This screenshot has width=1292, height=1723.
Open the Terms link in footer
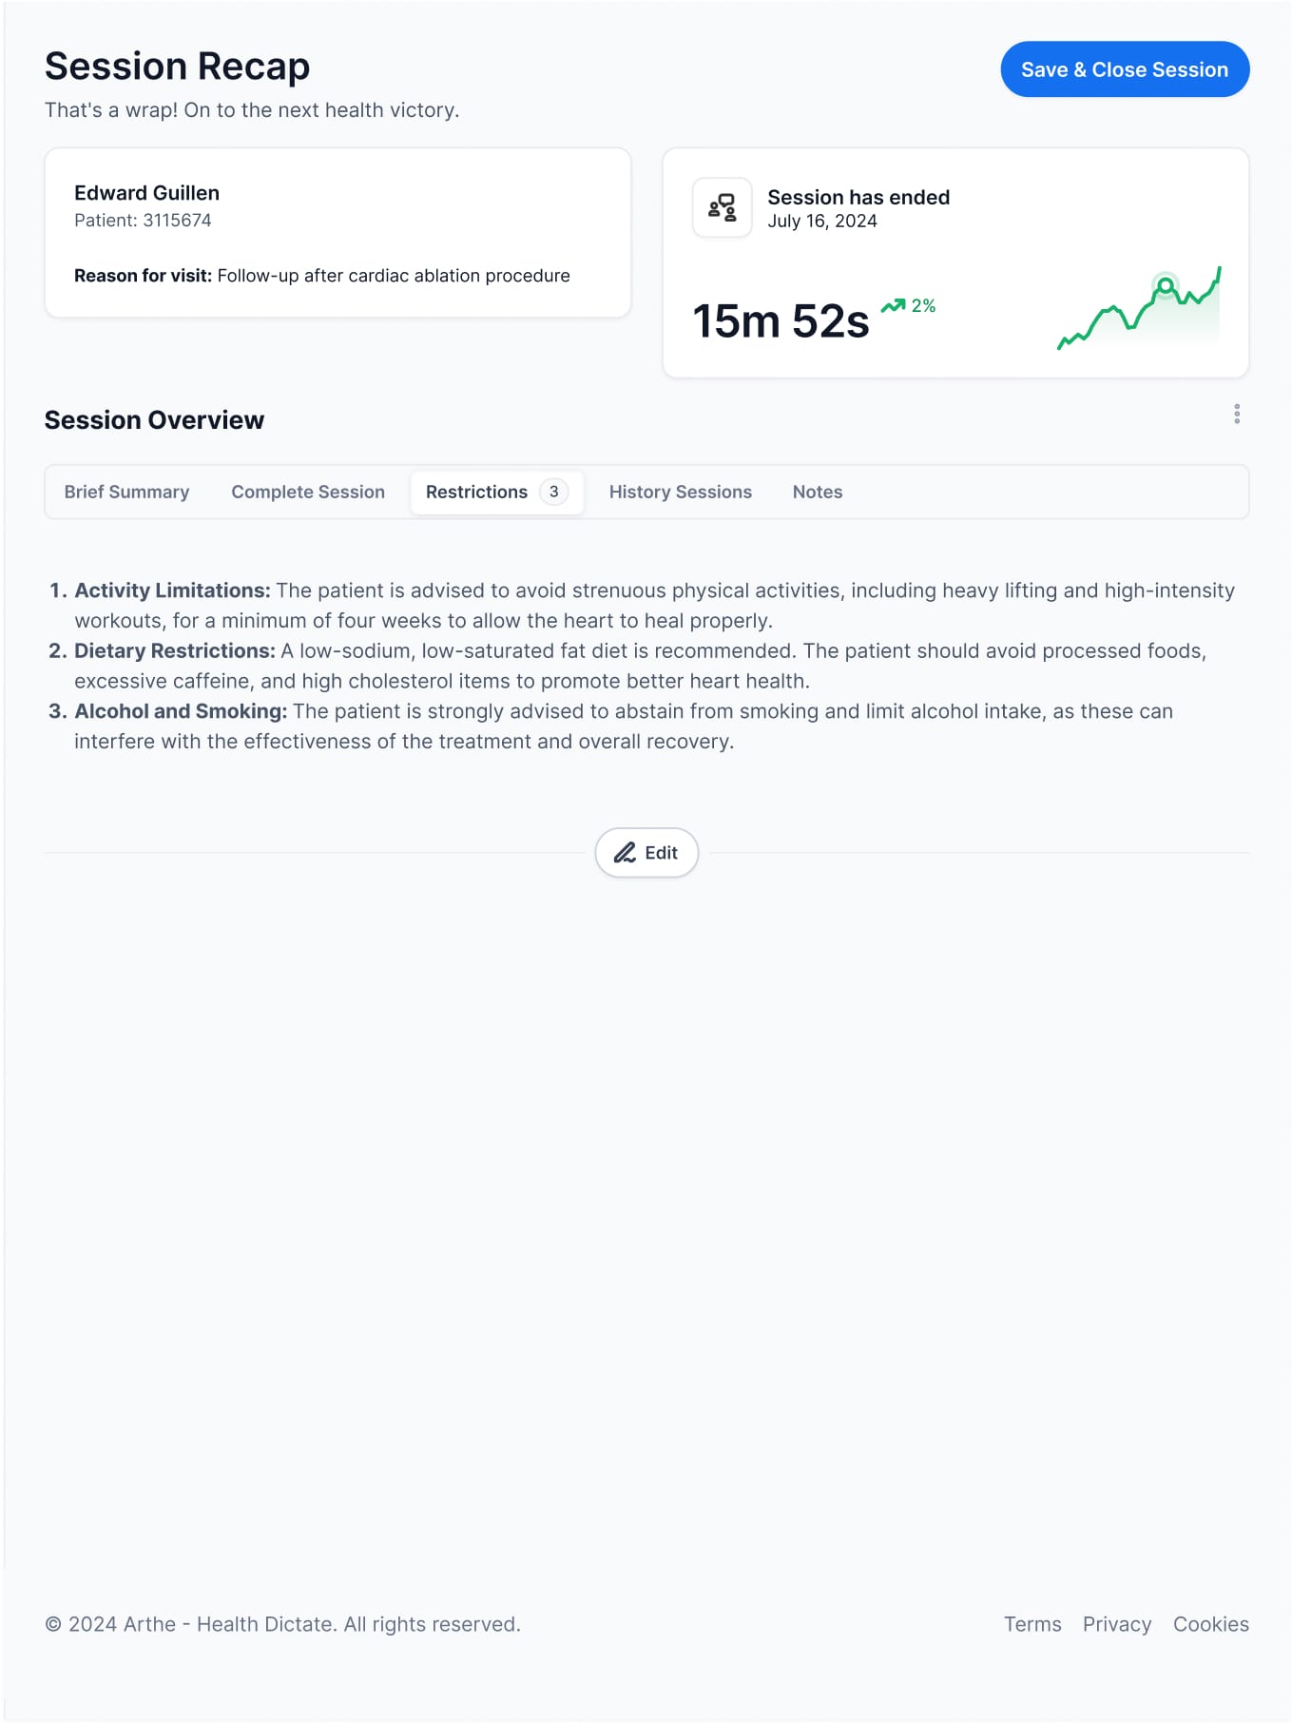tap(1032, 1624)
